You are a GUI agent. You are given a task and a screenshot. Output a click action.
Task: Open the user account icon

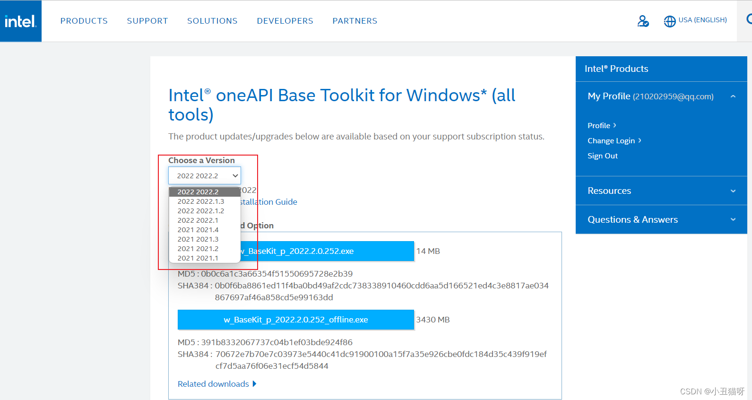pyautogui.click(x=643, y=21)
